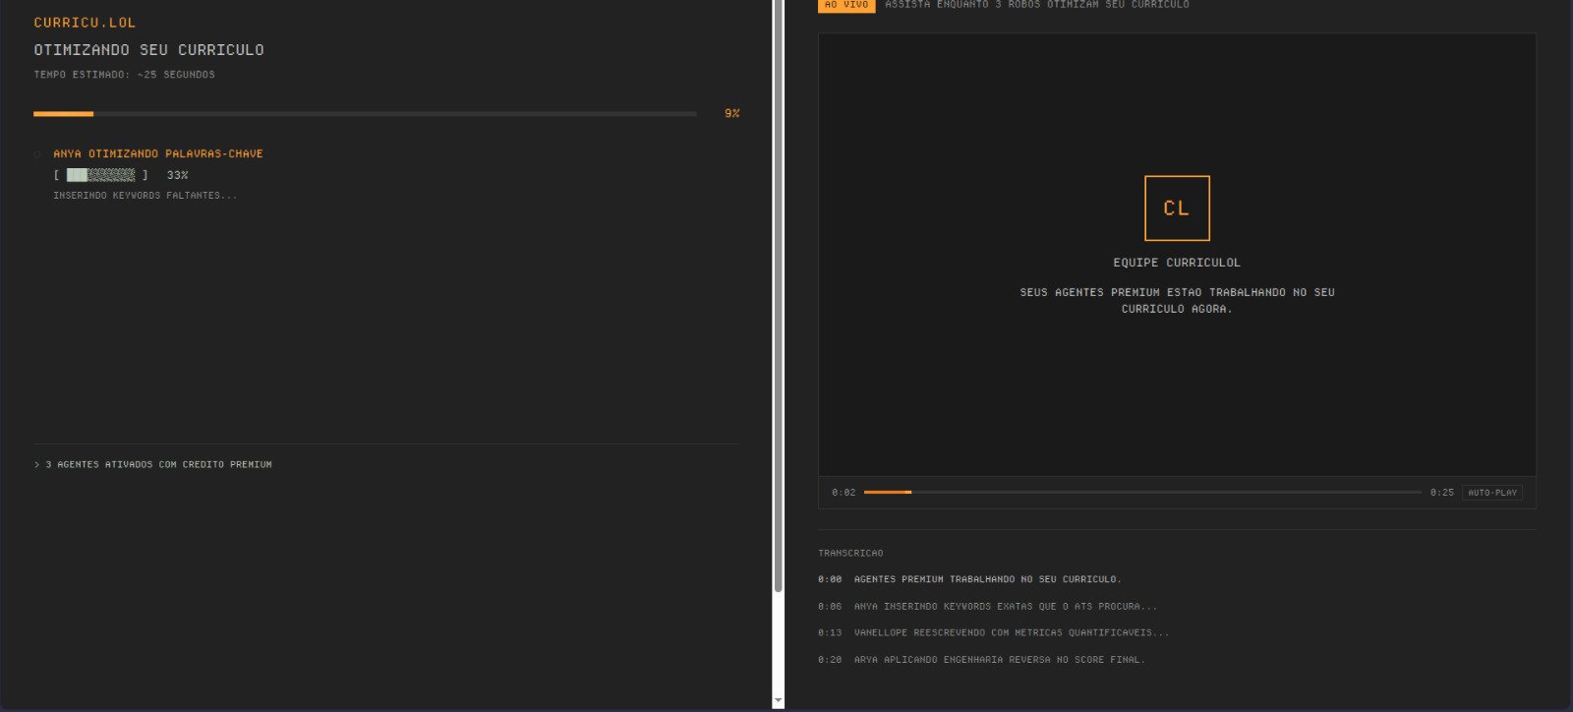The height and width of the screenshot is (712, 1573).
Task: Expand the 3 agentes ativados line chevron
Action: click(36, 464)
